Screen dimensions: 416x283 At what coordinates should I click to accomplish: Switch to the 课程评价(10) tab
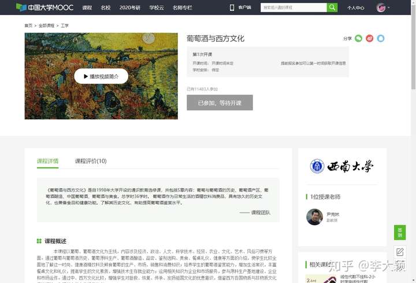point(91,161)
